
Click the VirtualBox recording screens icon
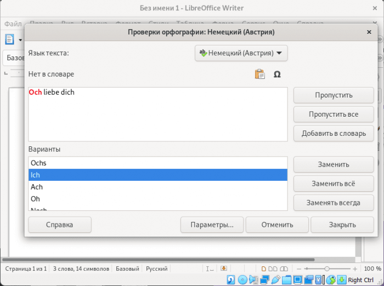click(x=308, y=279)
